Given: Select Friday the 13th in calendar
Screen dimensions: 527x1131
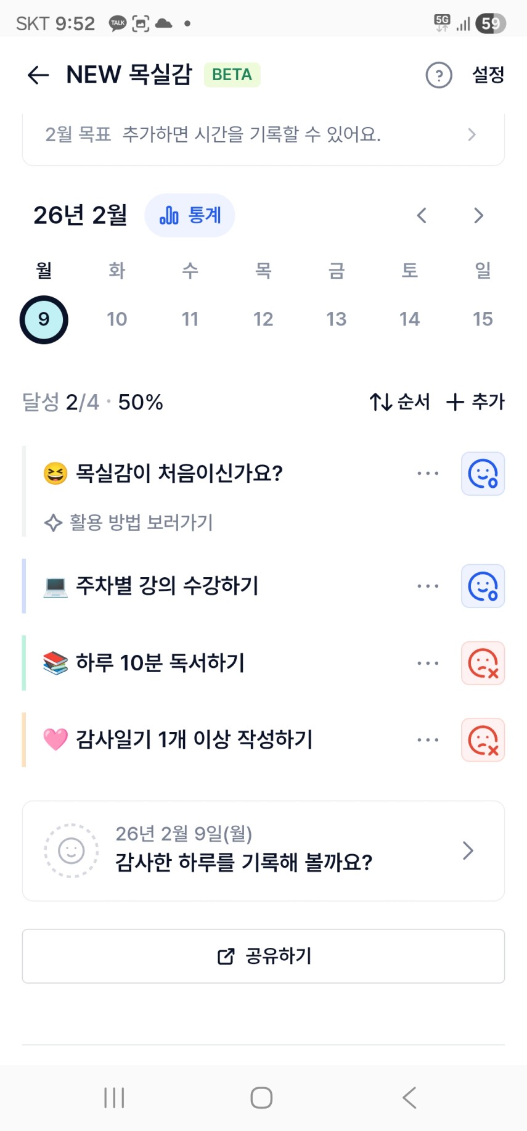Looking at the screenshot, I should point(337,319).
